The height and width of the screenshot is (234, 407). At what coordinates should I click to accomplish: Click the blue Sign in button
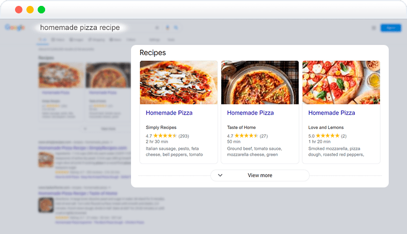tap(391, 28)
